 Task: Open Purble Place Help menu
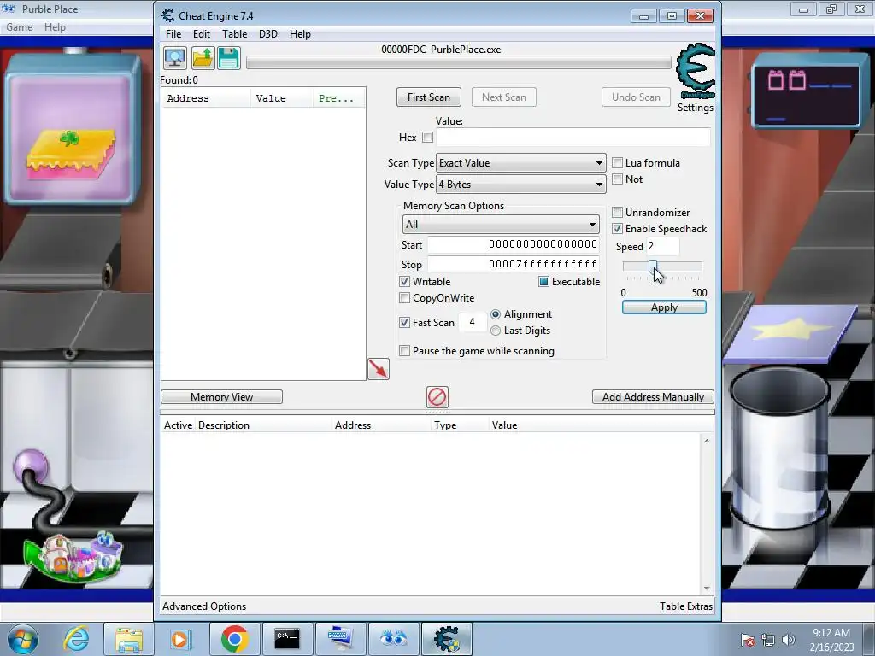click(x=55, y=27)
